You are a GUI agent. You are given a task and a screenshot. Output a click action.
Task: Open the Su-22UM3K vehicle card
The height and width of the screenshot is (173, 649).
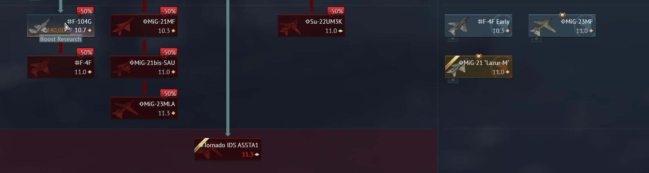[x=311, y=26]
